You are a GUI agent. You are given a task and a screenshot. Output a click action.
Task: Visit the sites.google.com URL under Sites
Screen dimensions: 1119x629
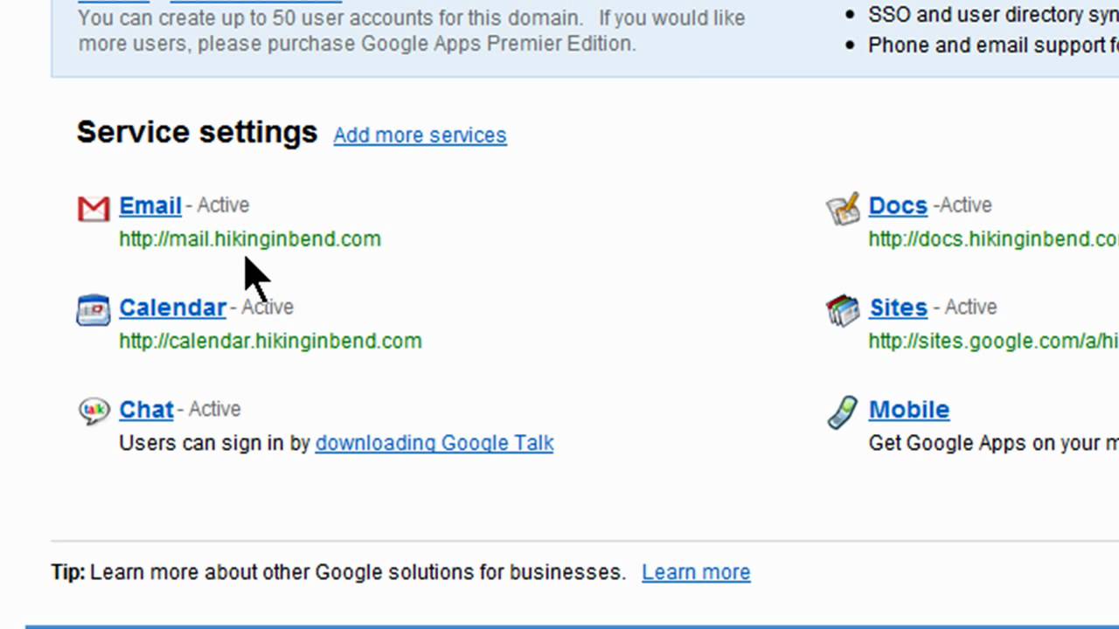[993, 342]
